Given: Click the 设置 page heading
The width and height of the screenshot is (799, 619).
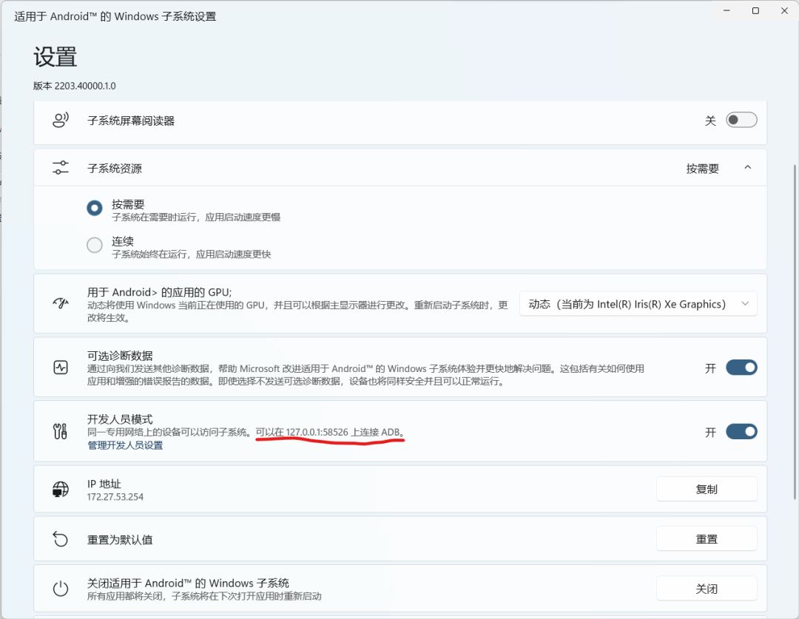Looking at the screenshot, I should [55, 56].
